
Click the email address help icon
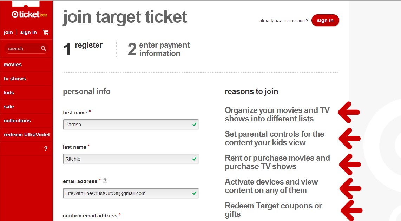pyautogui.click(x=105, y=181)
